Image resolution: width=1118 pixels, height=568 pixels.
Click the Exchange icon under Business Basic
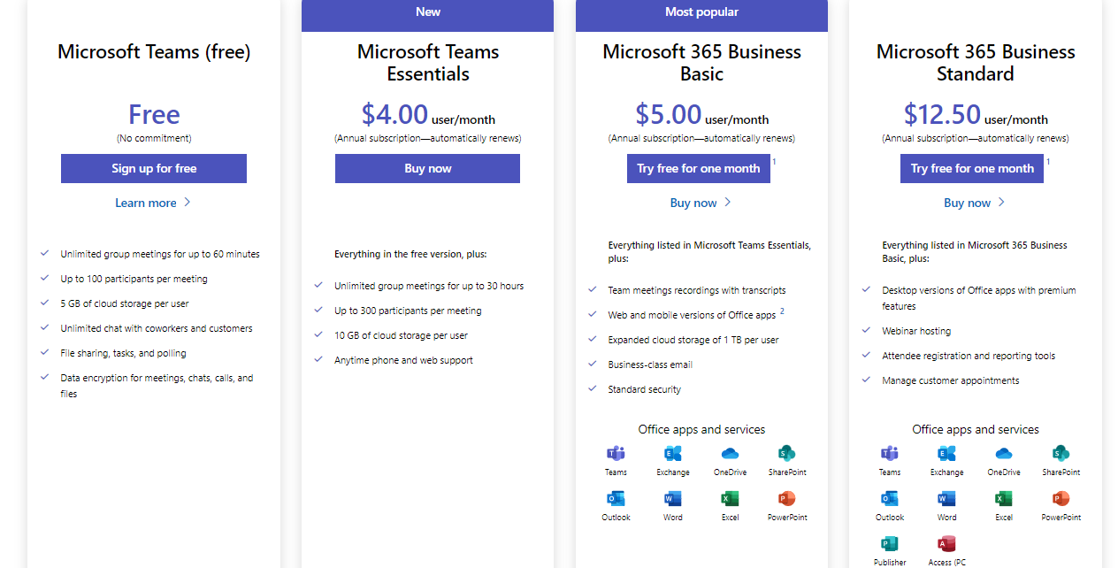(x=673, y=454)
